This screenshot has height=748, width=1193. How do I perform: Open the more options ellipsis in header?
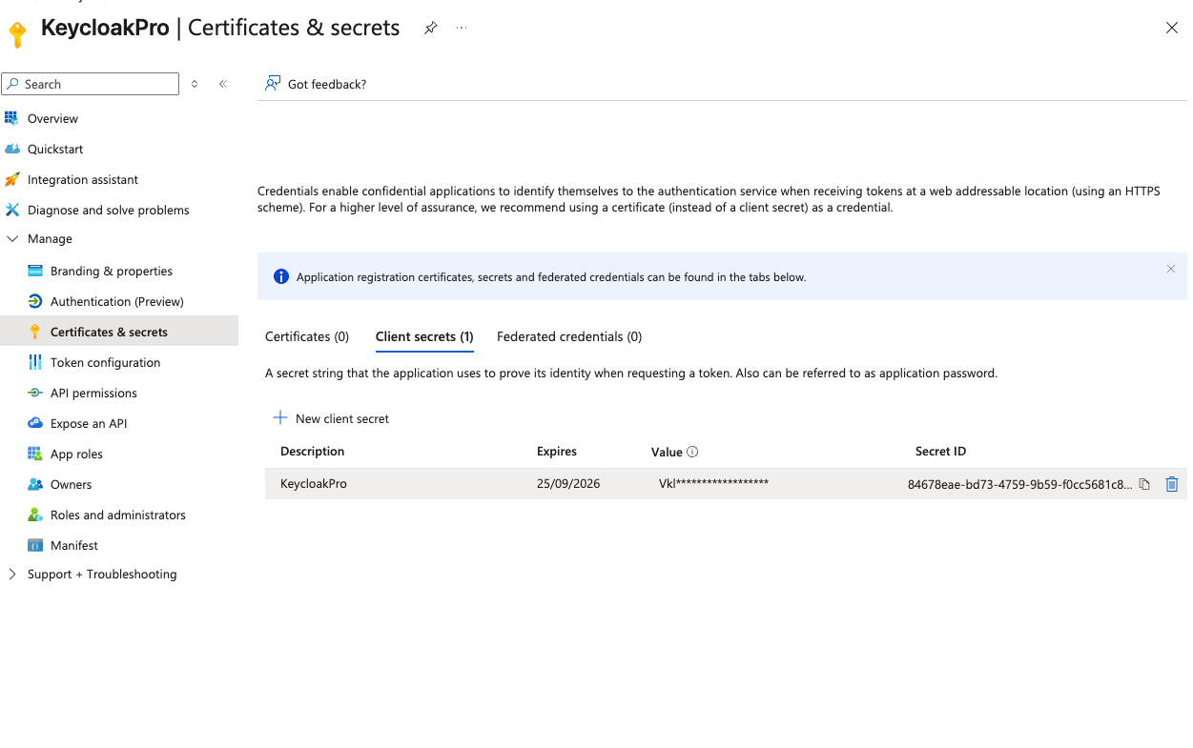[462, 29]
